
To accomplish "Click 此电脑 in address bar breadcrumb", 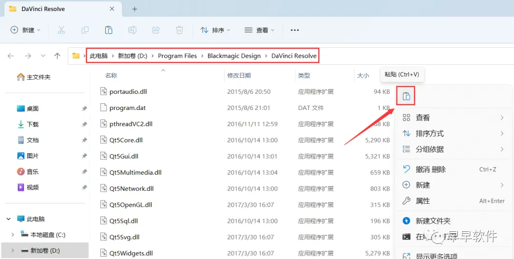I will 99,56.
